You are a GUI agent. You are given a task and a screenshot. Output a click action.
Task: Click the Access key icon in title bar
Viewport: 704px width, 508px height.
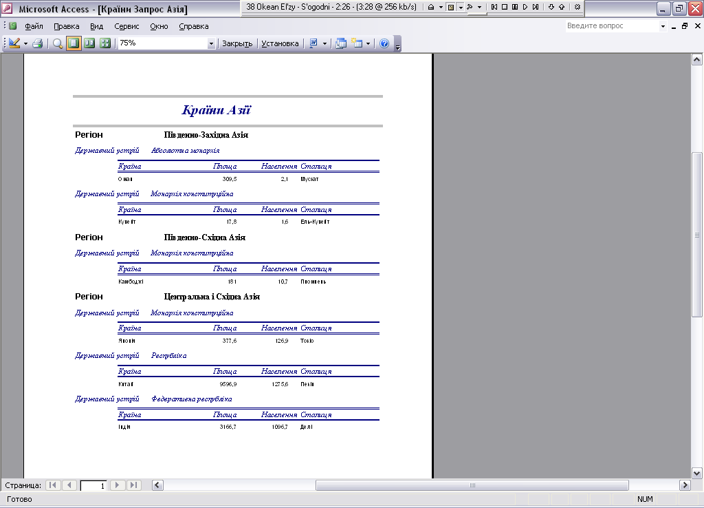point(7,8)
